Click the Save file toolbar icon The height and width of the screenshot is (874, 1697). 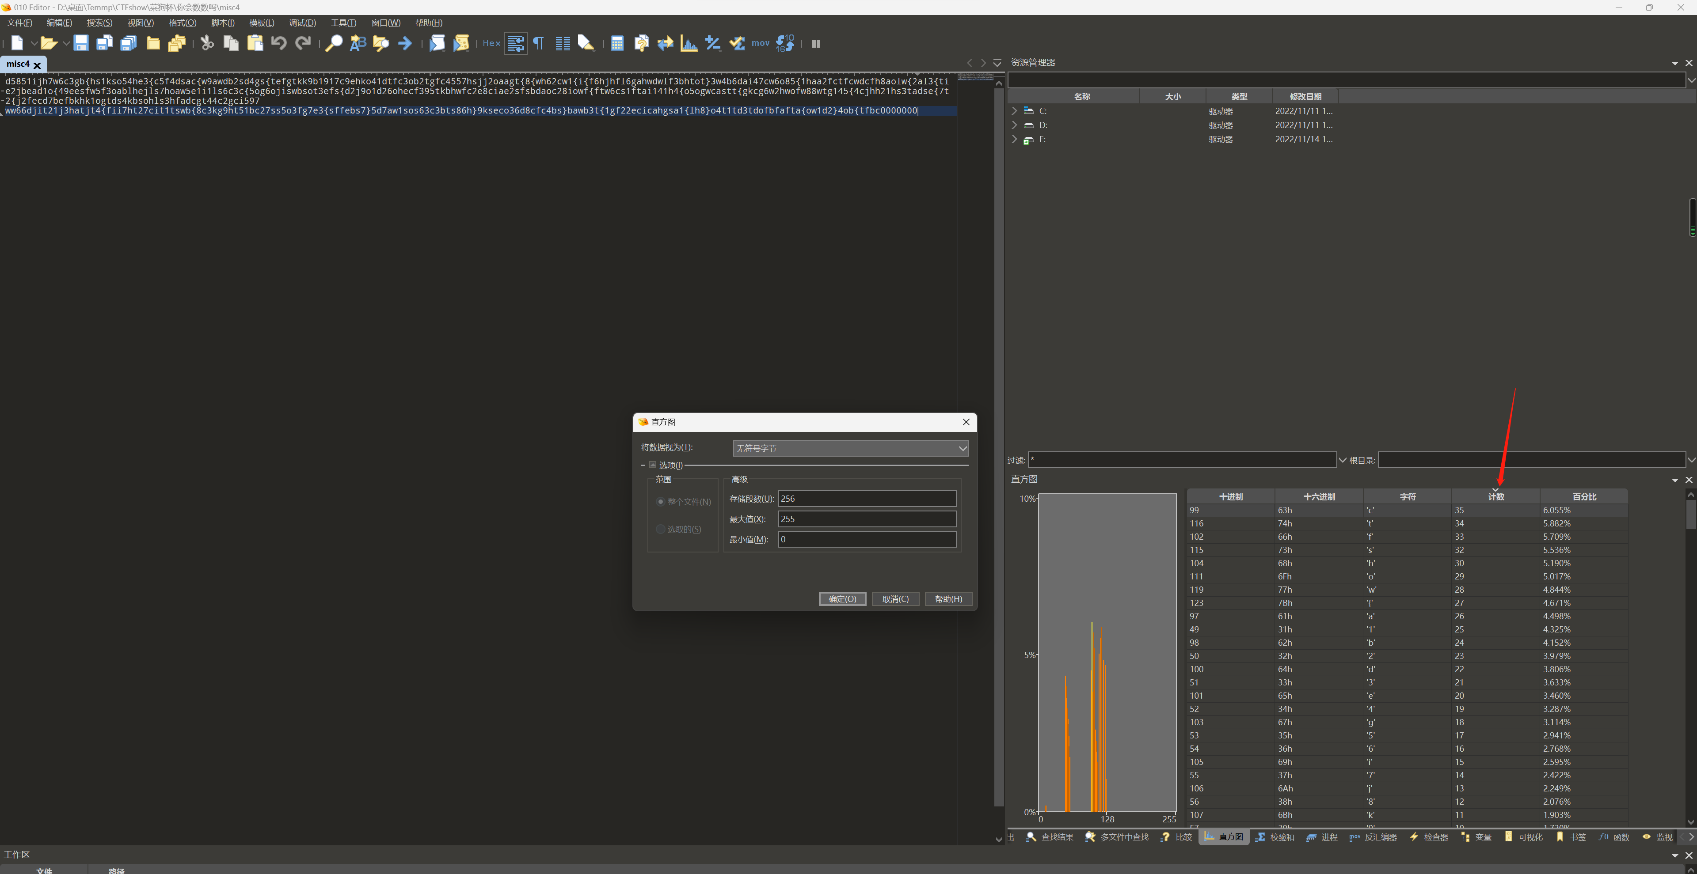point(81,43)
